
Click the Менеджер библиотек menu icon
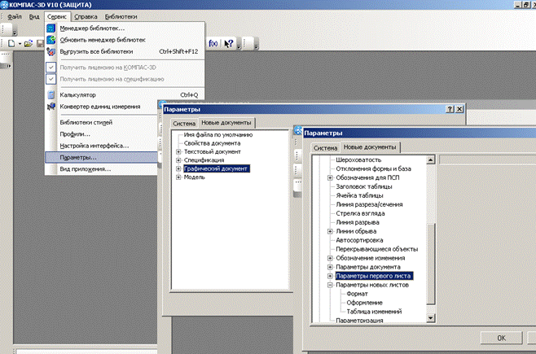pyautogui.click(x=51, y=28)
